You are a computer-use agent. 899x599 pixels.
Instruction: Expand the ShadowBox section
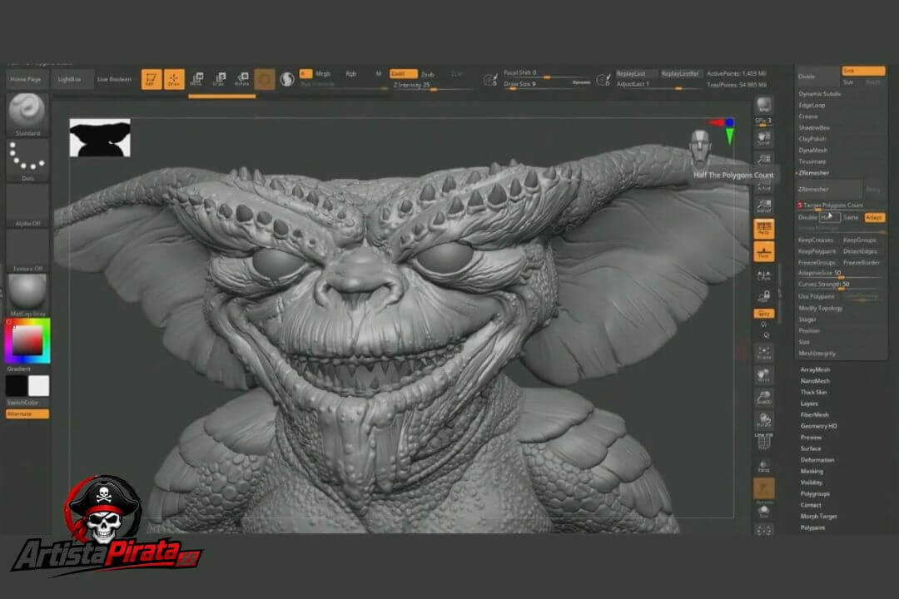(x=814, y=128)
